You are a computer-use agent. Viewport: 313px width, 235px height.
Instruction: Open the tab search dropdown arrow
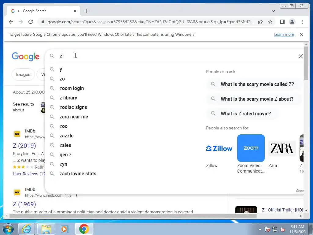click(273, 11)
